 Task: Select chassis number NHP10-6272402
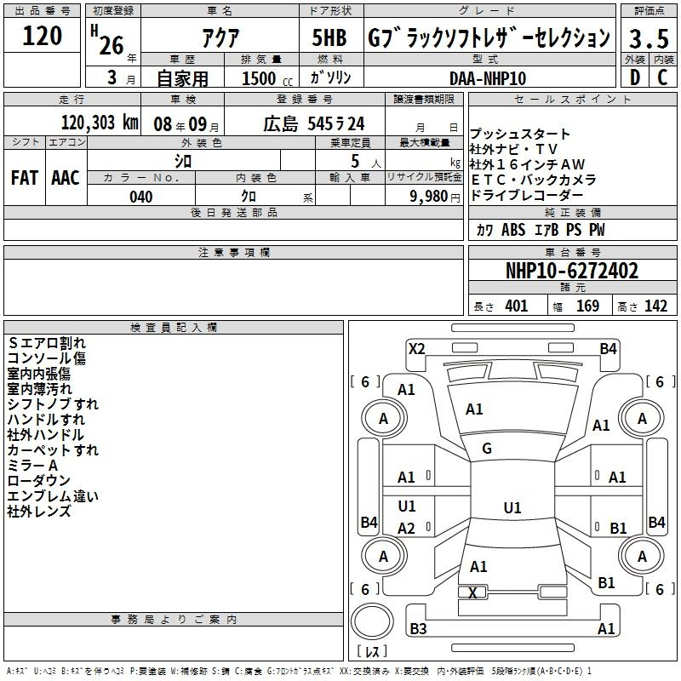click(x=572, y=271)
